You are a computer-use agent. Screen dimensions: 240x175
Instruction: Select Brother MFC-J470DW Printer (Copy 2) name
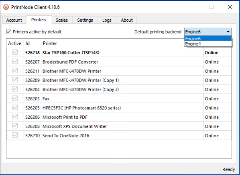pos(81,89)
